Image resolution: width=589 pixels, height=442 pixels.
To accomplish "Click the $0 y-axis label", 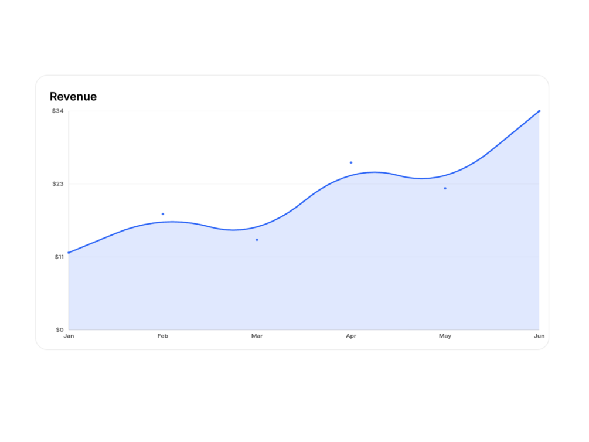I will pyautogui.click(x=59, y=329).
